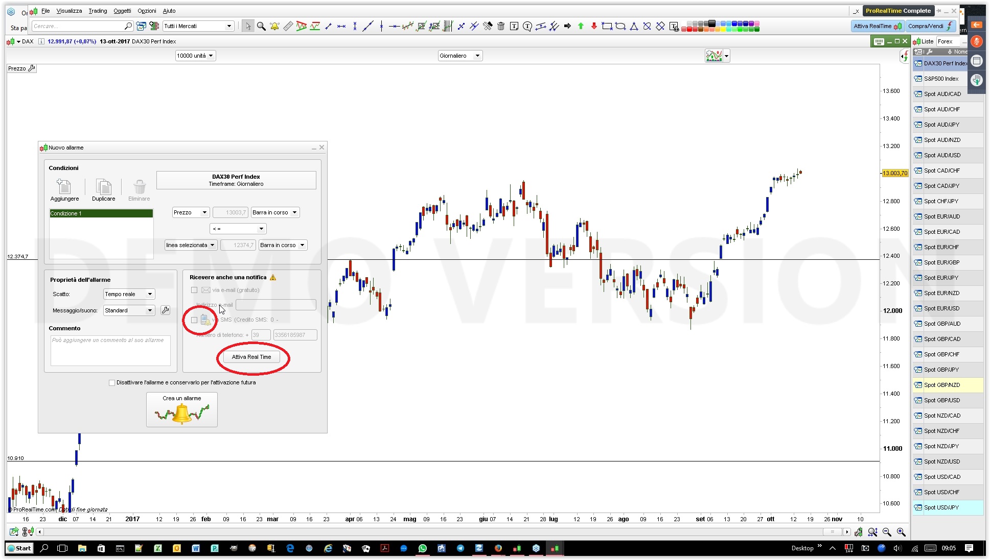Click the Attiva Real Time button
Image resolution: width=990 pixels, height=560 pixels.
tap(251, 357)
